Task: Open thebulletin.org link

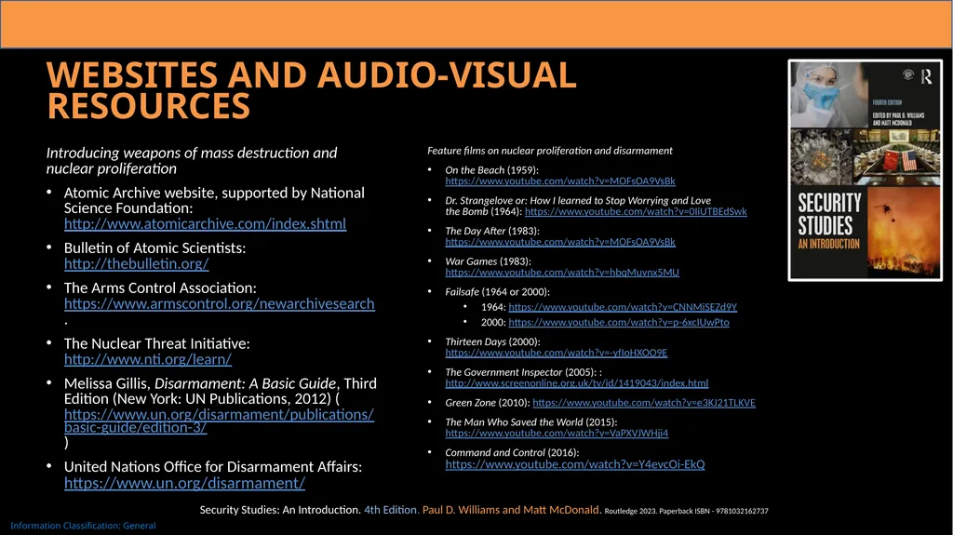Action: (x=136, y=264)
